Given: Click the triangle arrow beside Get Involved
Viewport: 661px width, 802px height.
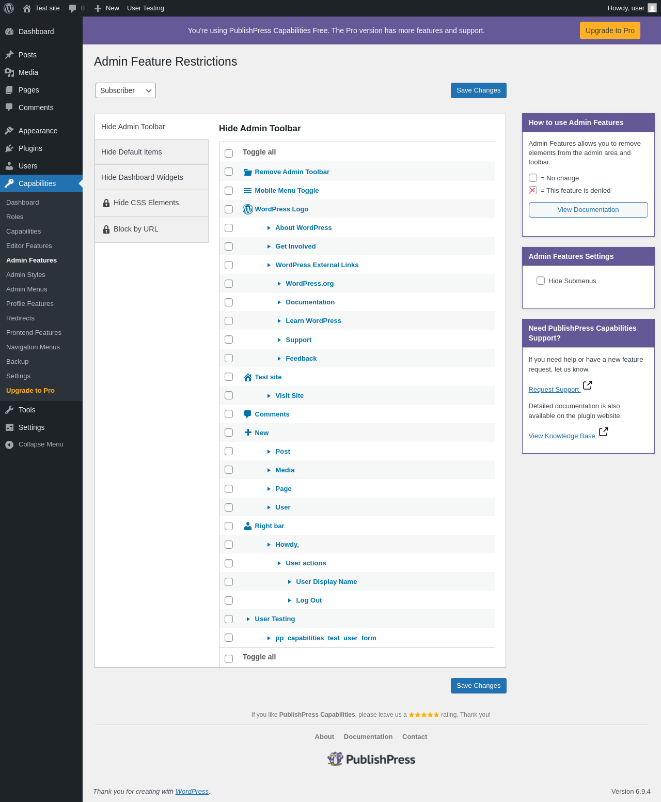Looking at the screenshot, I should [x=269, y=246].
